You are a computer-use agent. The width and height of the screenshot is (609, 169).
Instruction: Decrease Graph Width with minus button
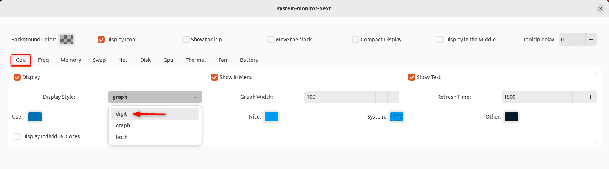pyautogui.click(x=381, y=97)
